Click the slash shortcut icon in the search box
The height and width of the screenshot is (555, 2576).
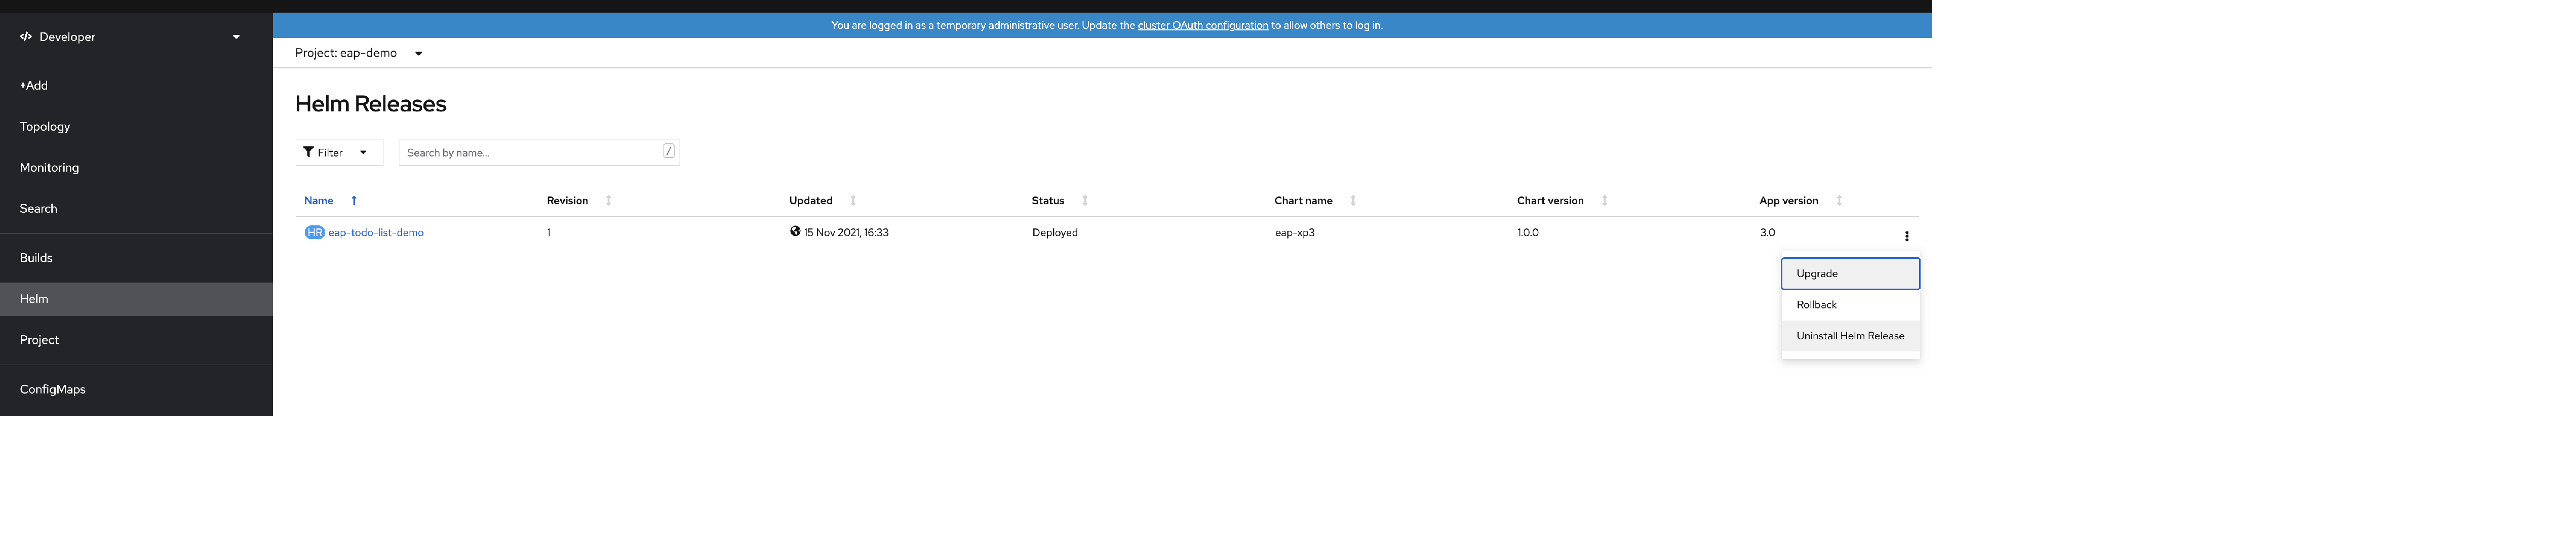pos(667,150)
